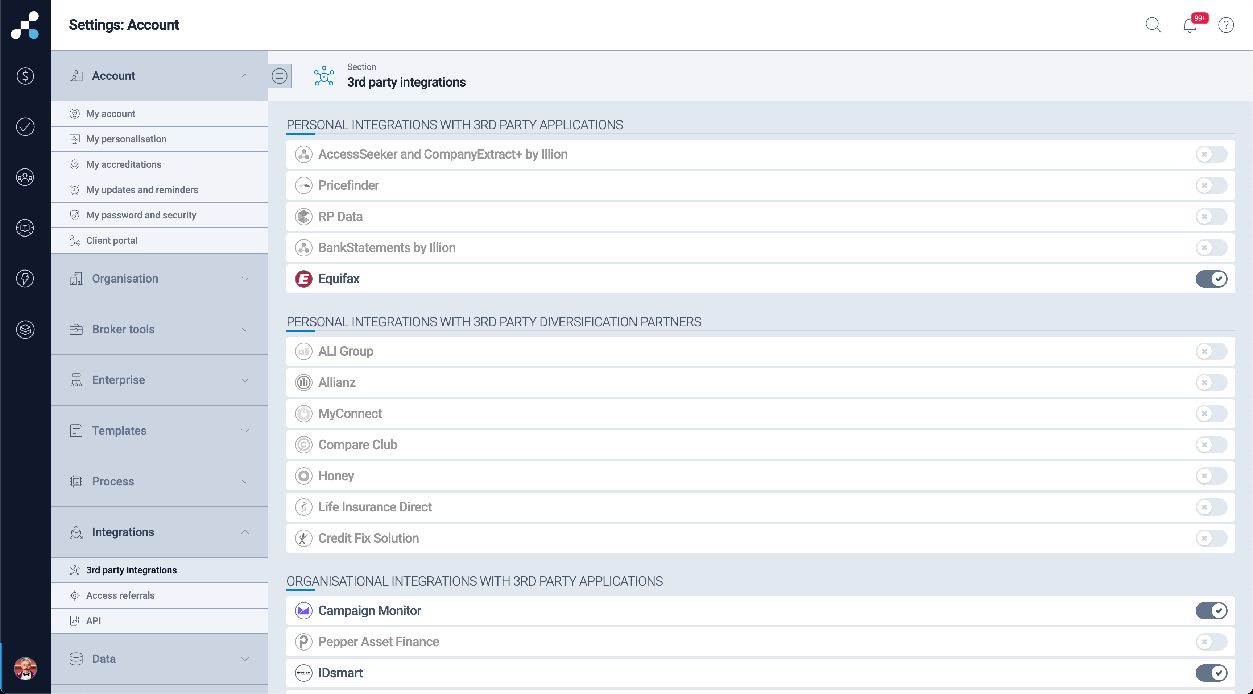Open the open book nav icon
This screenshot has height=694, width=1253.
pos(25,228)
